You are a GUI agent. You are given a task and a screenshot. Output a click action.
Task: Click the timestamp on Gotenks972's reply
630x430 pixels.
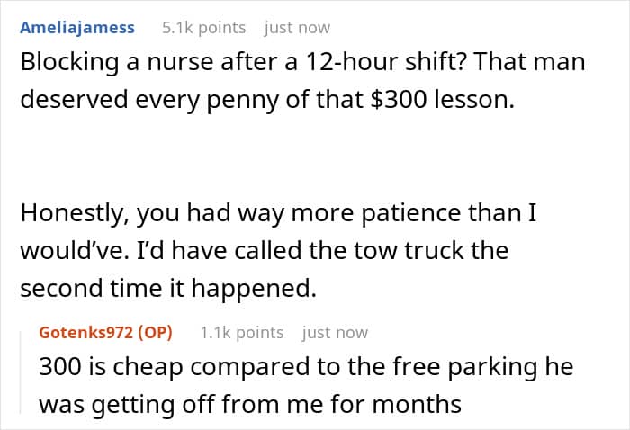(x=335, y=333)
